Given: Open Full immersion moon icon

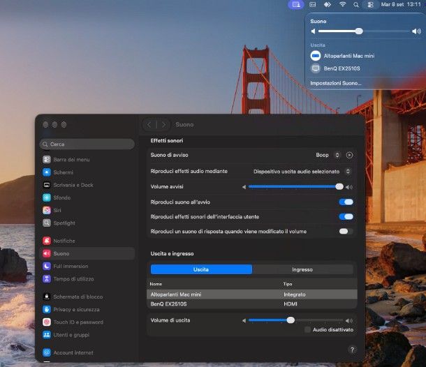Looking at the screenshot, I should (x=47, y=266).
